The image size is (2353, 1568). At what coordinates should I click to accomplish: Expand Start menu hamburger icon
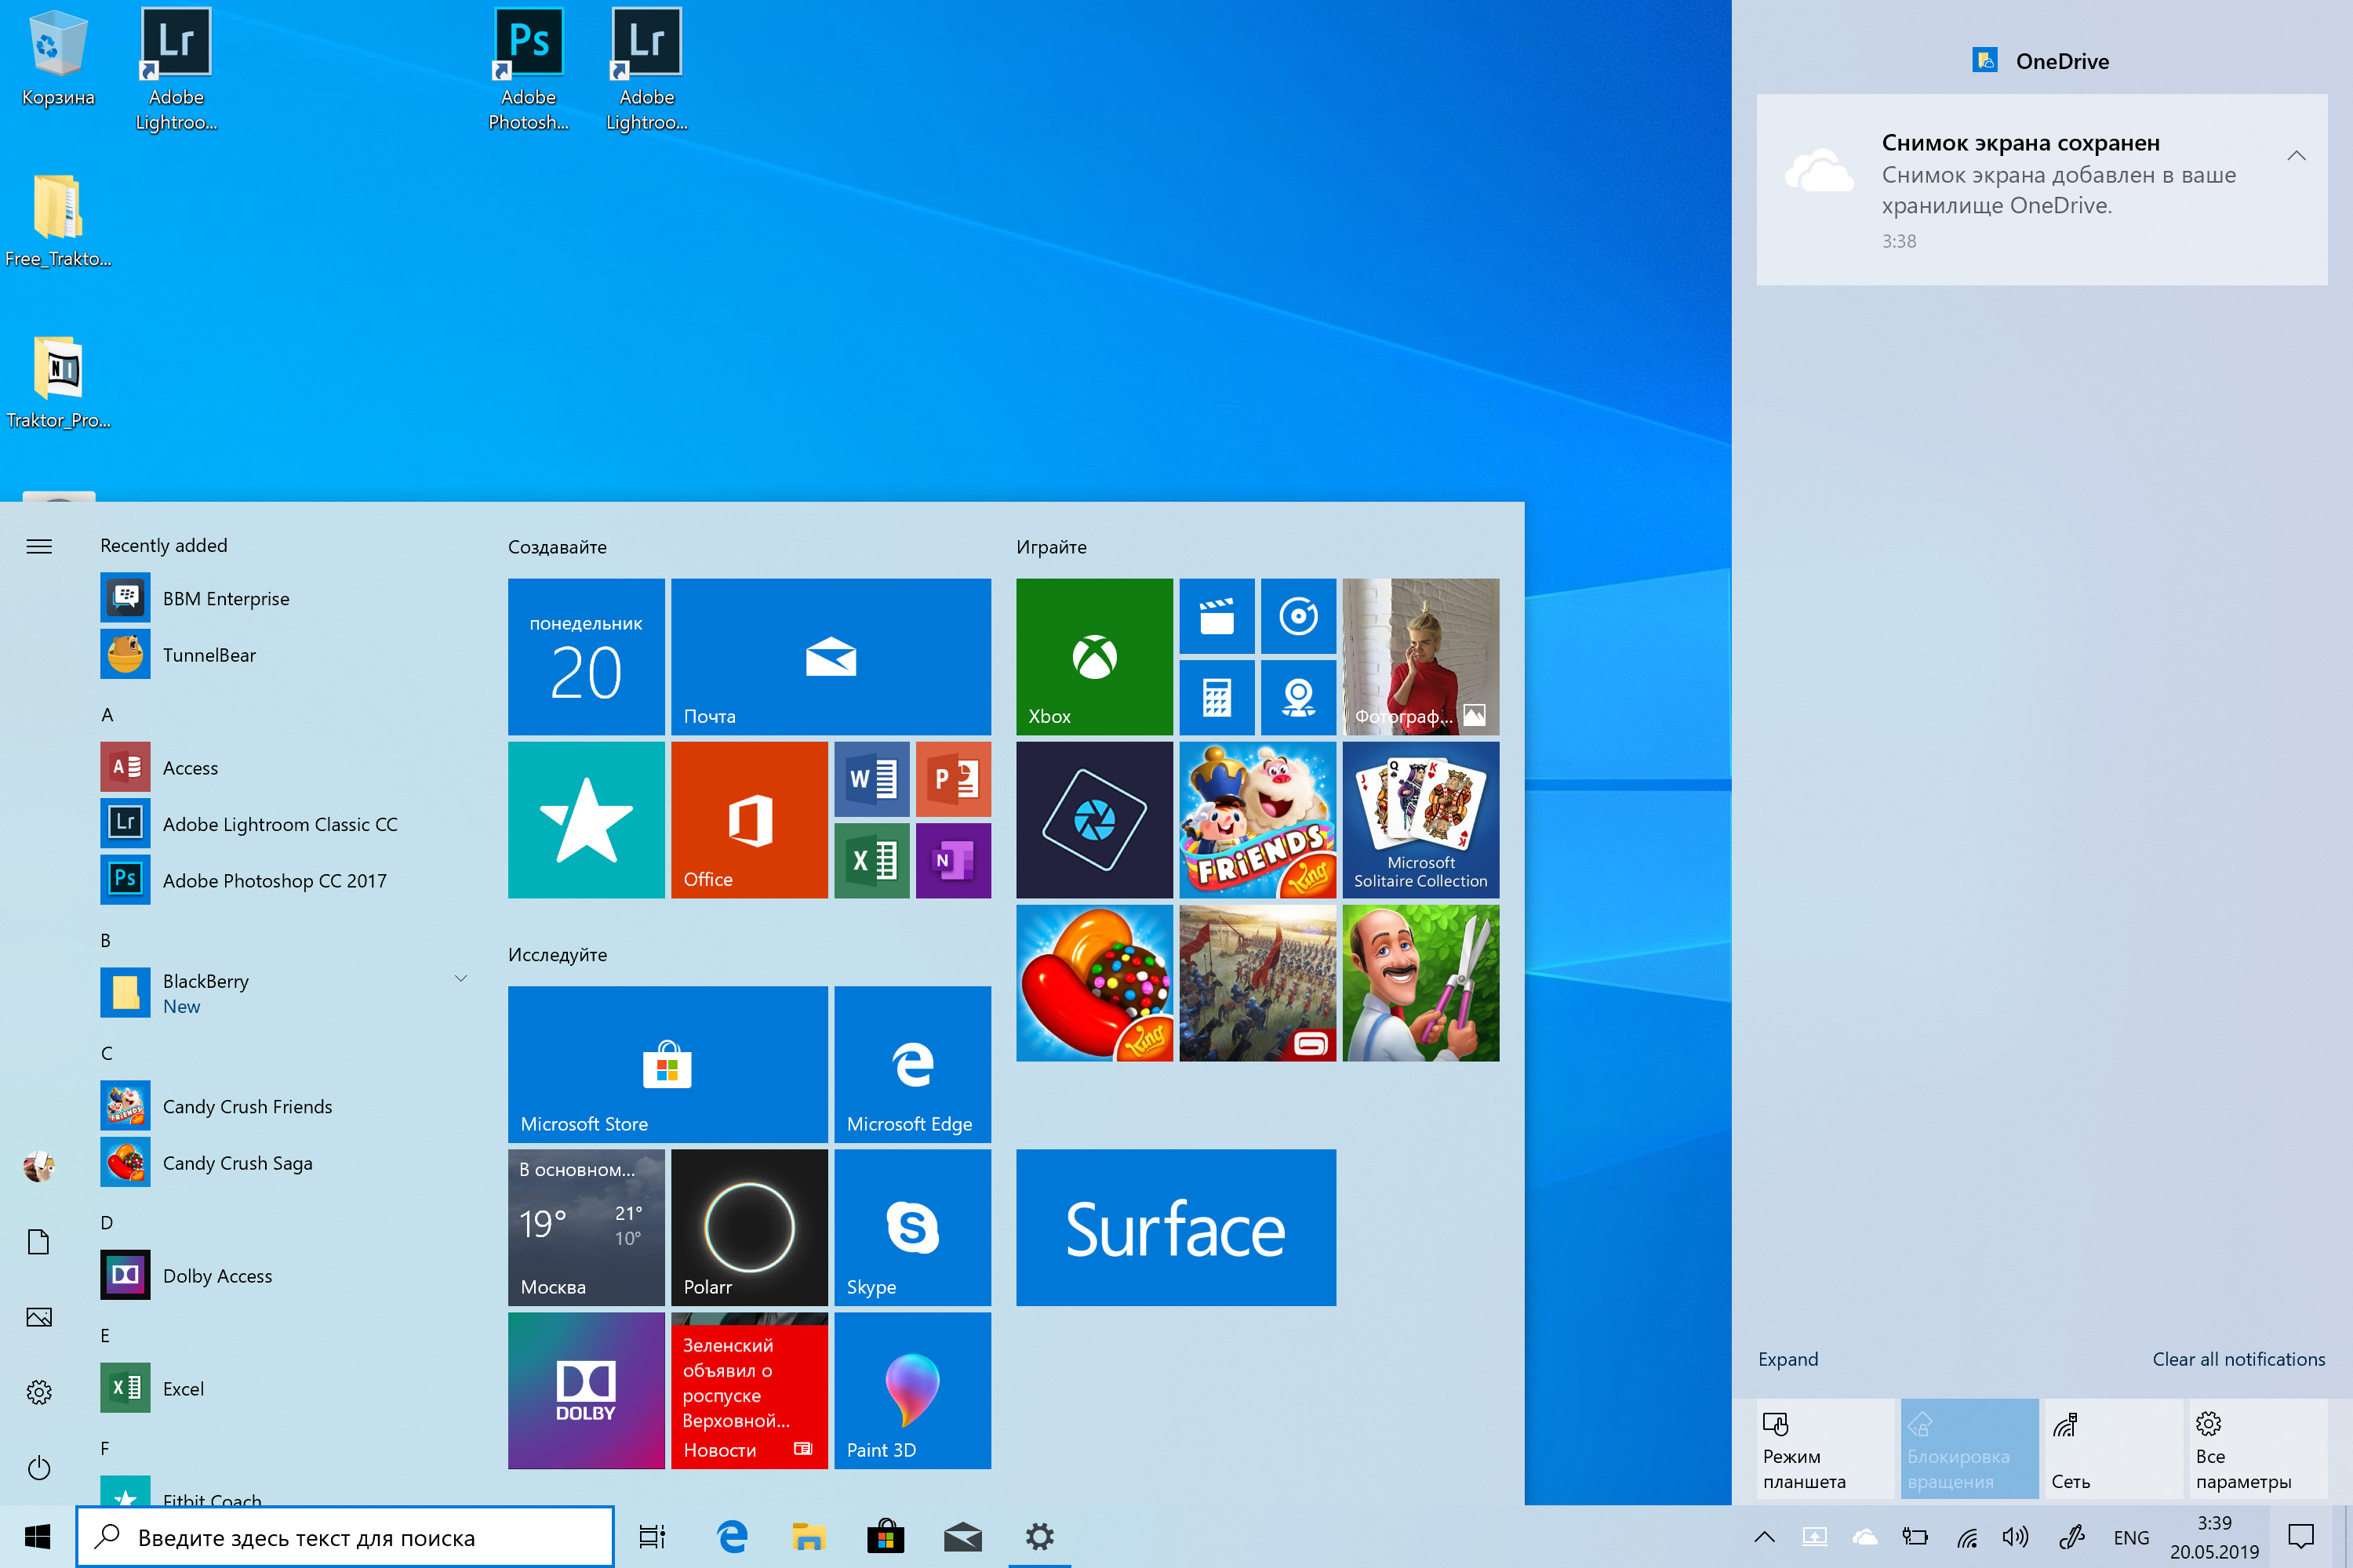point(38,544)
